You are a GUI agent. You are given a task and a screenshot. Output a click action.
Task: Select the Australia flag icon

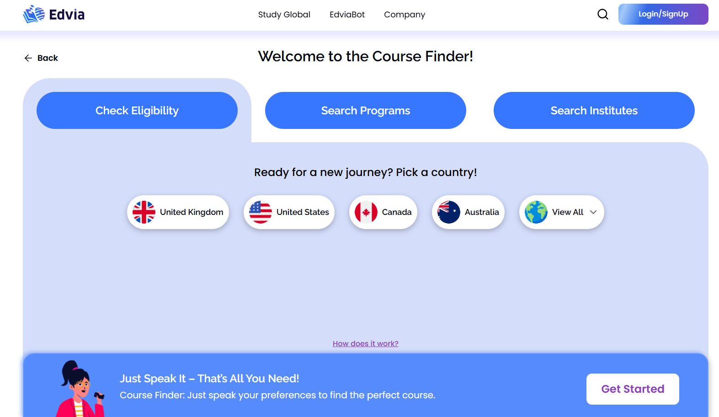point(448,212)
